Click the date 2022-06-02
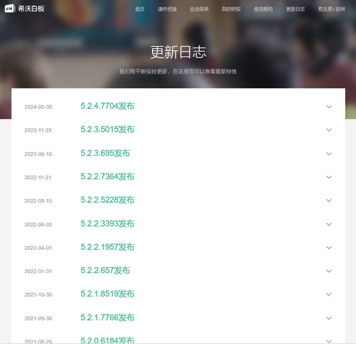 (38, 225)
